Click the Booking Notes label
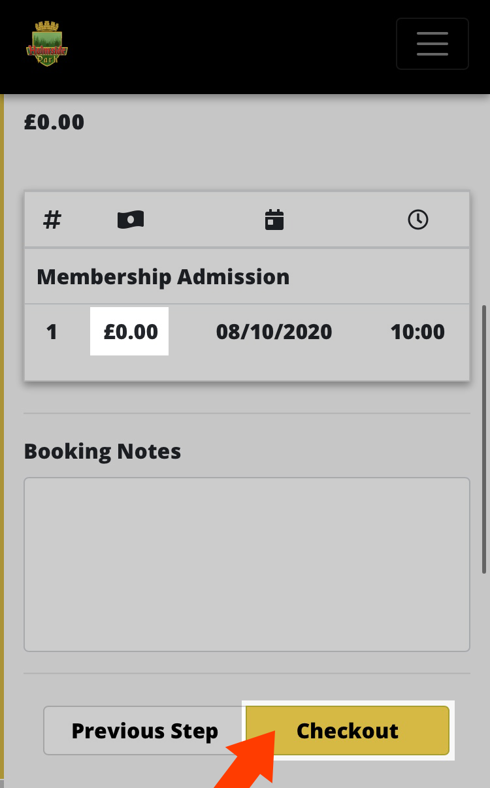The image size is (490, 788). tap(103, 451)
